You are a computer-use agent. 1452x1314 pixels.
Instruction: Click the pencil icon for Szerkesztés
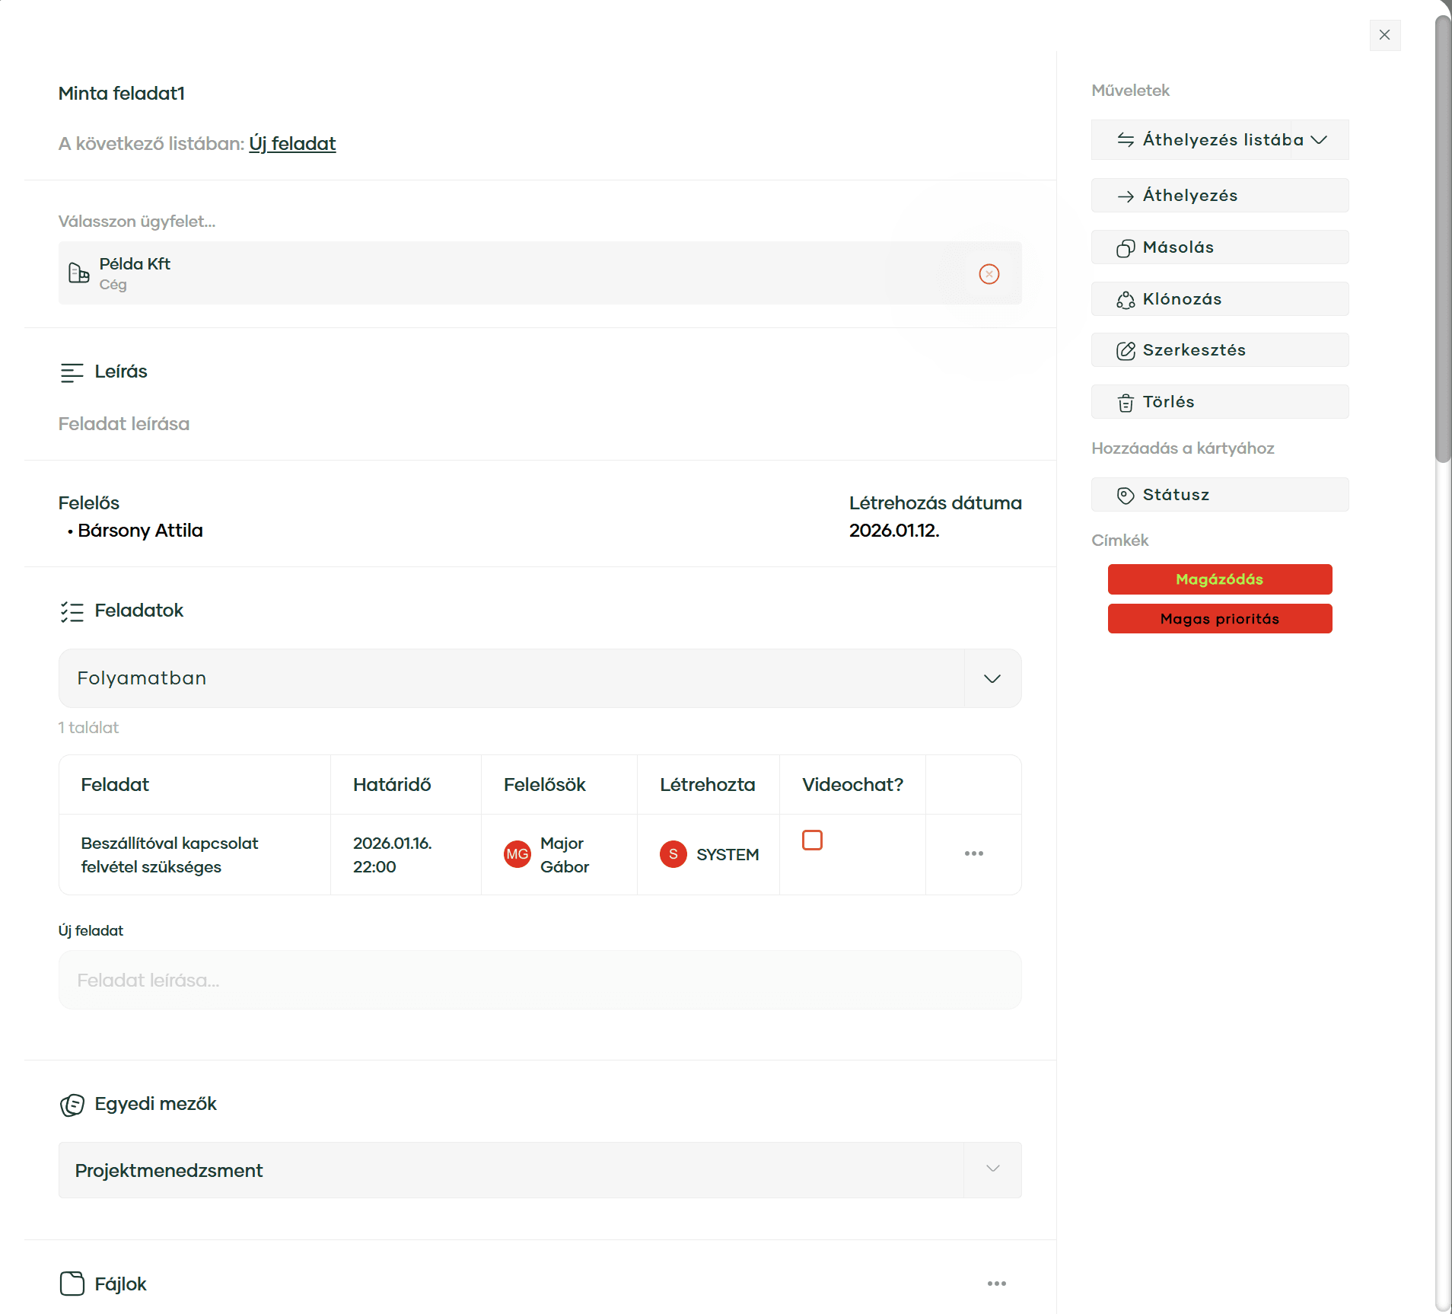(x=1126, y=351)
